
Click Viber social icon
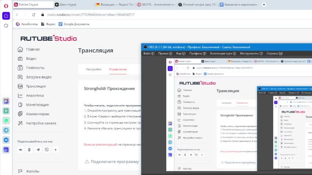(x=47, y=149)
